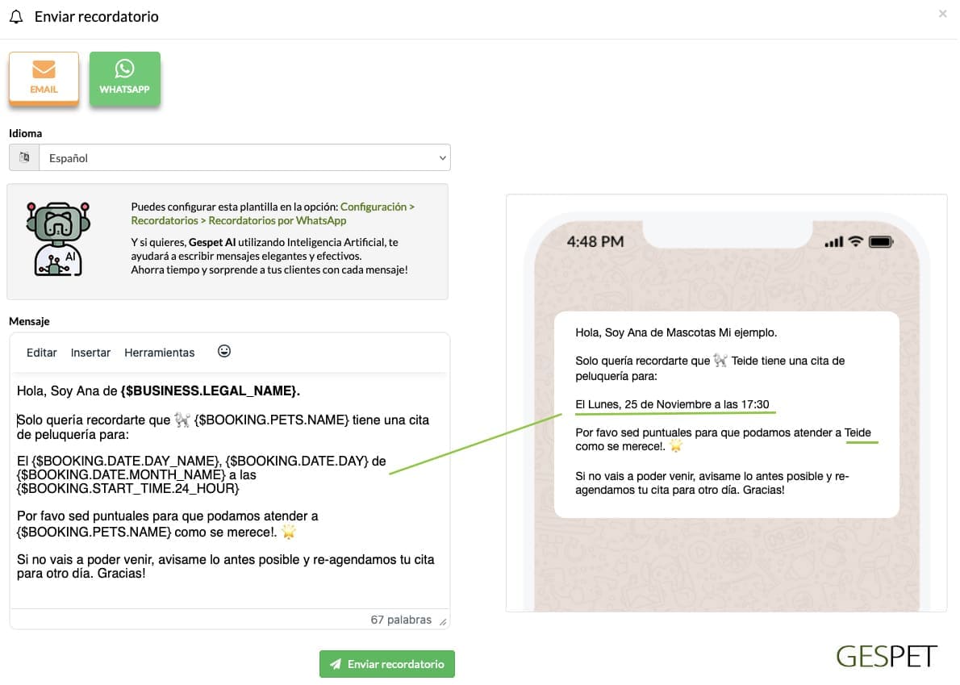Click the Gespet AI robot illustration
The height and width of the screenshot is (685, 960).
pos(58,239)
